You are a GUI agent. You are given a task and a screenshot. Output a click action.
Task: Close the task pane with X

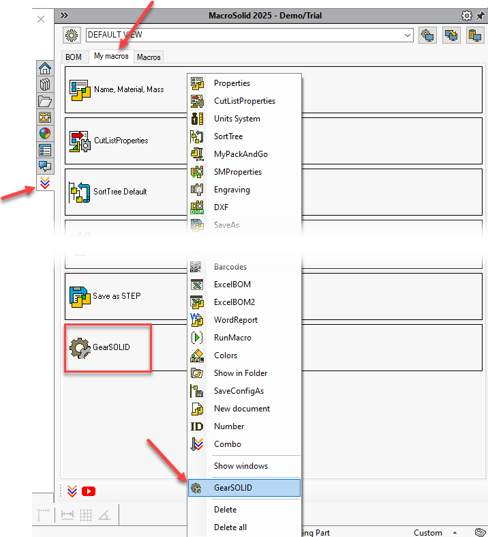tap(41, 19)
